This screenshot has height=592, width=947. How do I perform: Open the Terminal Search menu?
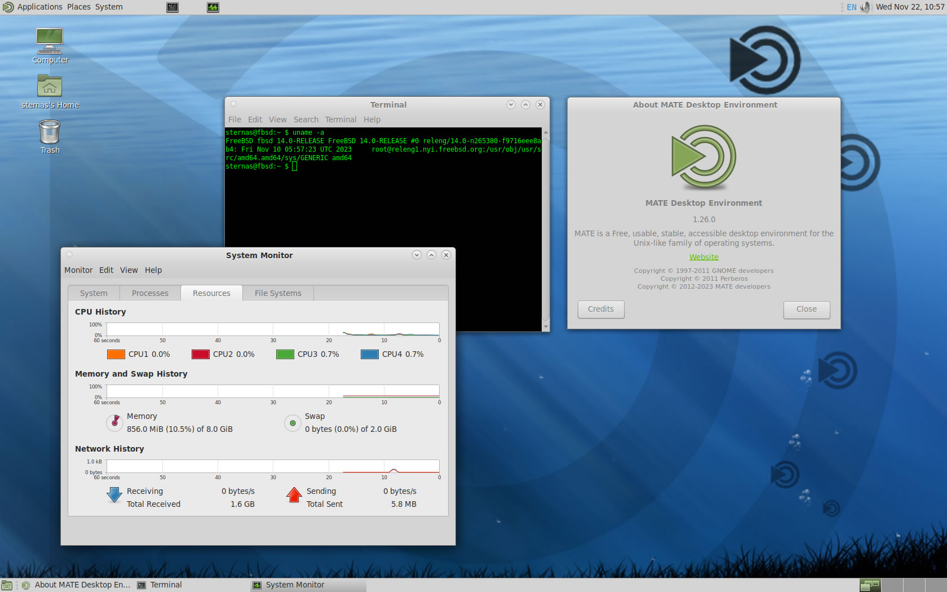[306, 120]
